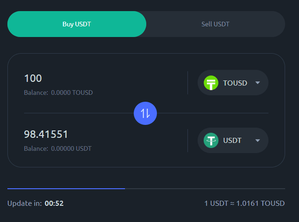Screen dimensions: 299x222
Task: Expand the USDT currency dropdown arrow
Action: [258, 141]
